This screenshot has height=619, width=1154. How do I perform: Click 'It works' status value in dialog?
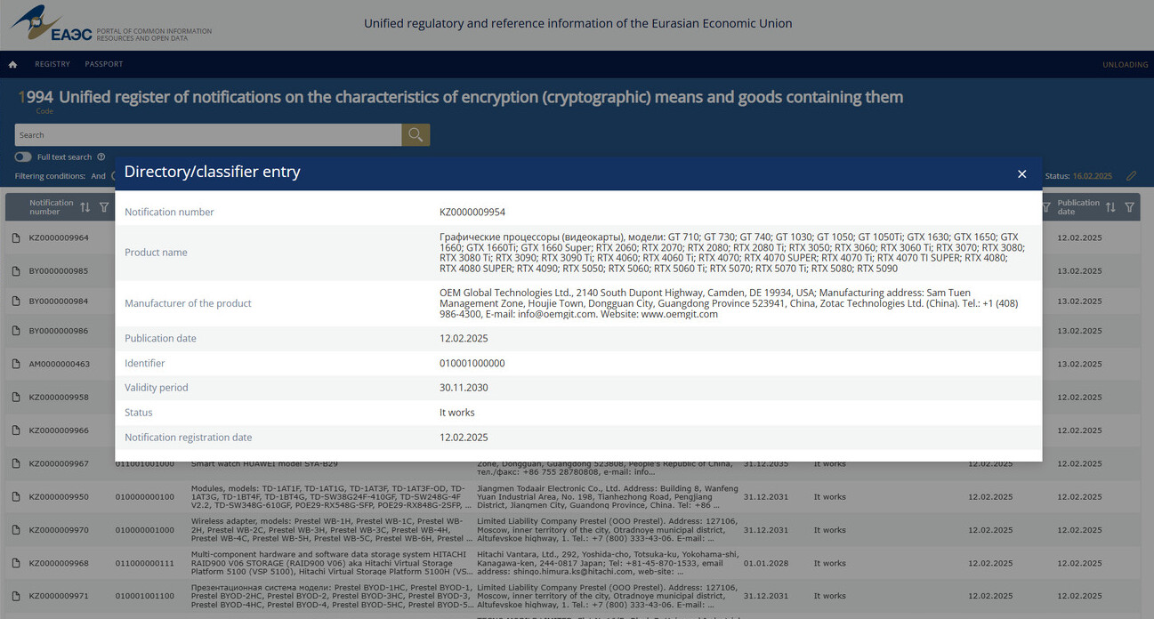[457, 413]
